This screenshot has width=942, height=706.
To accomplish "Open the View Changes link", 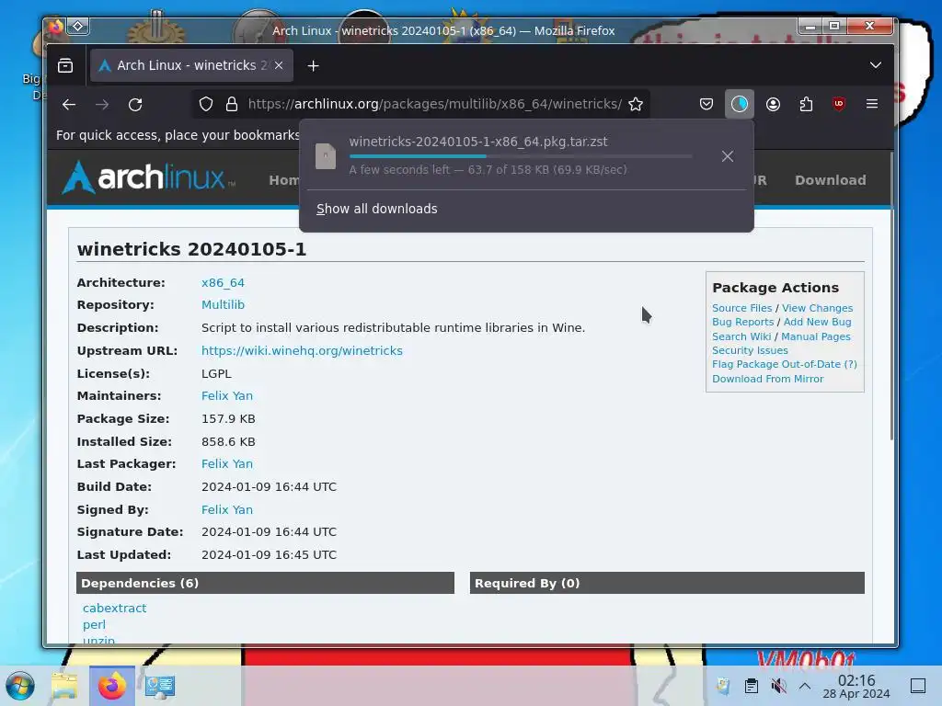I will (817, 308).
